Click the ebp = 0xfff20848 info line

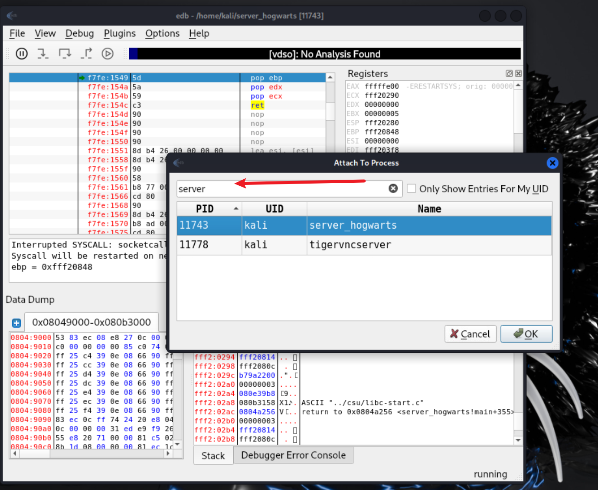[52, 267]
